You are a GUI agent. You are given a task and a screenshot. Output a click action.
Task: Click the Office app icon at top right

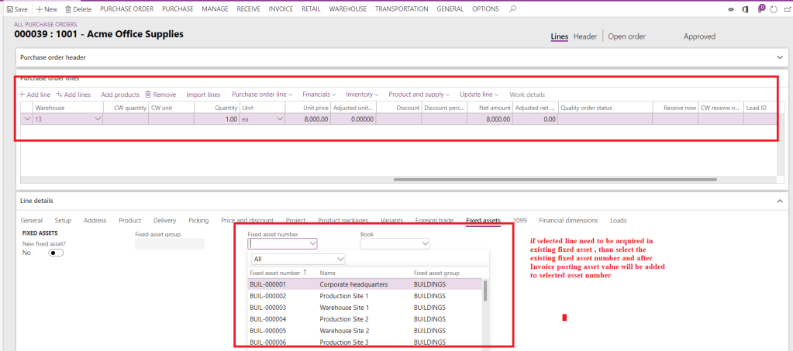[745, 9]
